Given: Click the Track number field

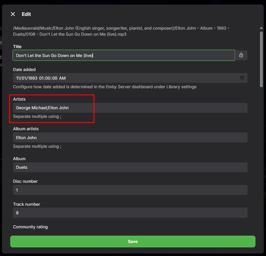Looking at the screenshot, I should point(130,213).
